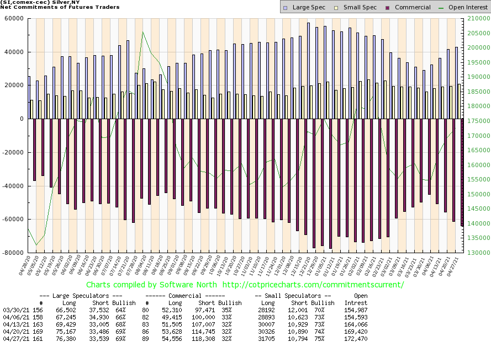
Task: Click the -80000 label on left axis
Action: [13, 253]
